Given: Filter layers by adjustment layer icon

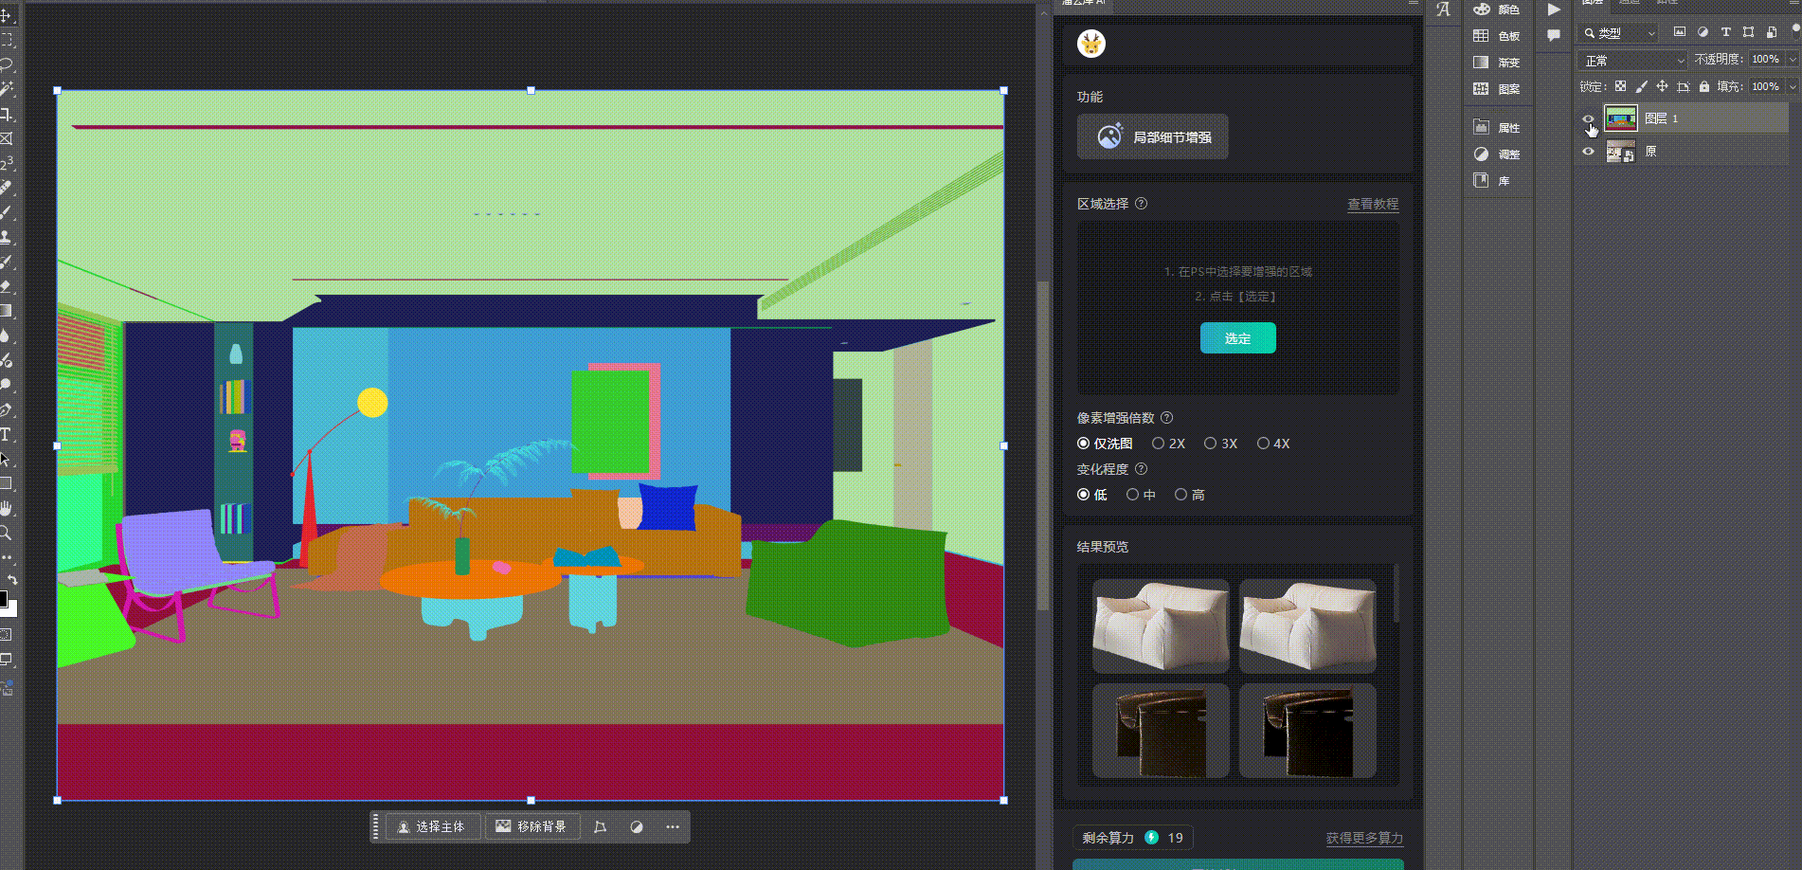Looking at the screenshot, I should 1703,32.
